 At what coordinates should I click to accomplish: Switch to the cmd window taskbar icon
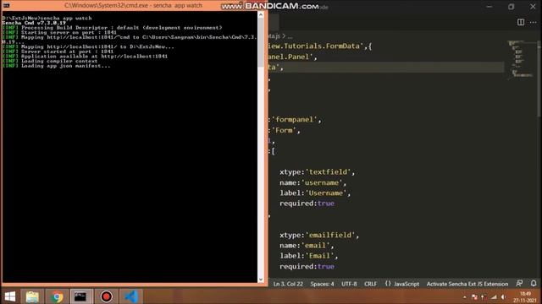pyautogui.click(x=80, y=296)
